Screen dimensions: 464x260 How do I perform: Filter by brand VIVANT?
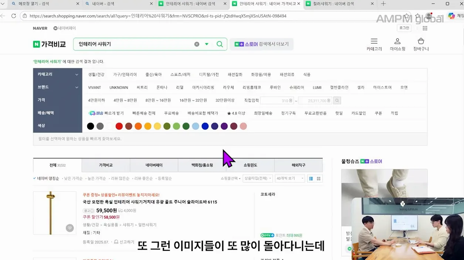[95, 88]
